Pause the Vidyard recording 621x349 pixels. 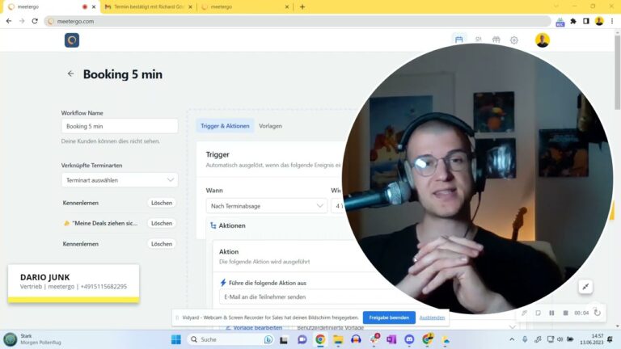pyautogui.click(x=551, y=313)
